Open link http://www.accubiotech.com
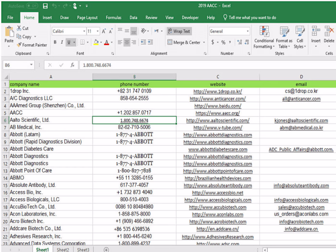 (218, 207)
